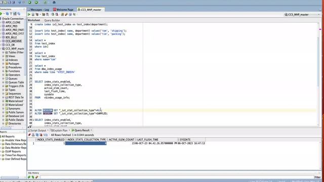The width and height of the screenshot is (324, 182).
Task: Collapse code fold at line 39
Action: point(33,120)
